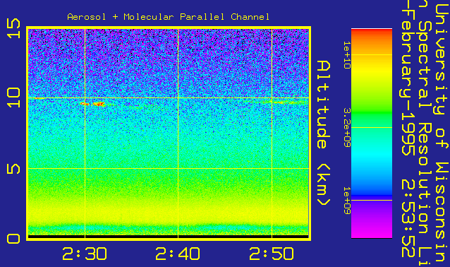Click the 2:53:52 timestamp text
This screenshot has width=450, height=267.
(408, 218)
